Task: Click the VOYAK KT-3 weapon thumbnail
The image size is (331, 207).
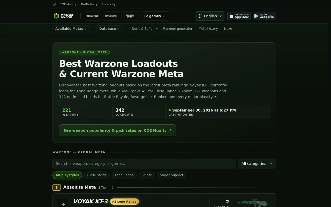Action: coord(252,203)
